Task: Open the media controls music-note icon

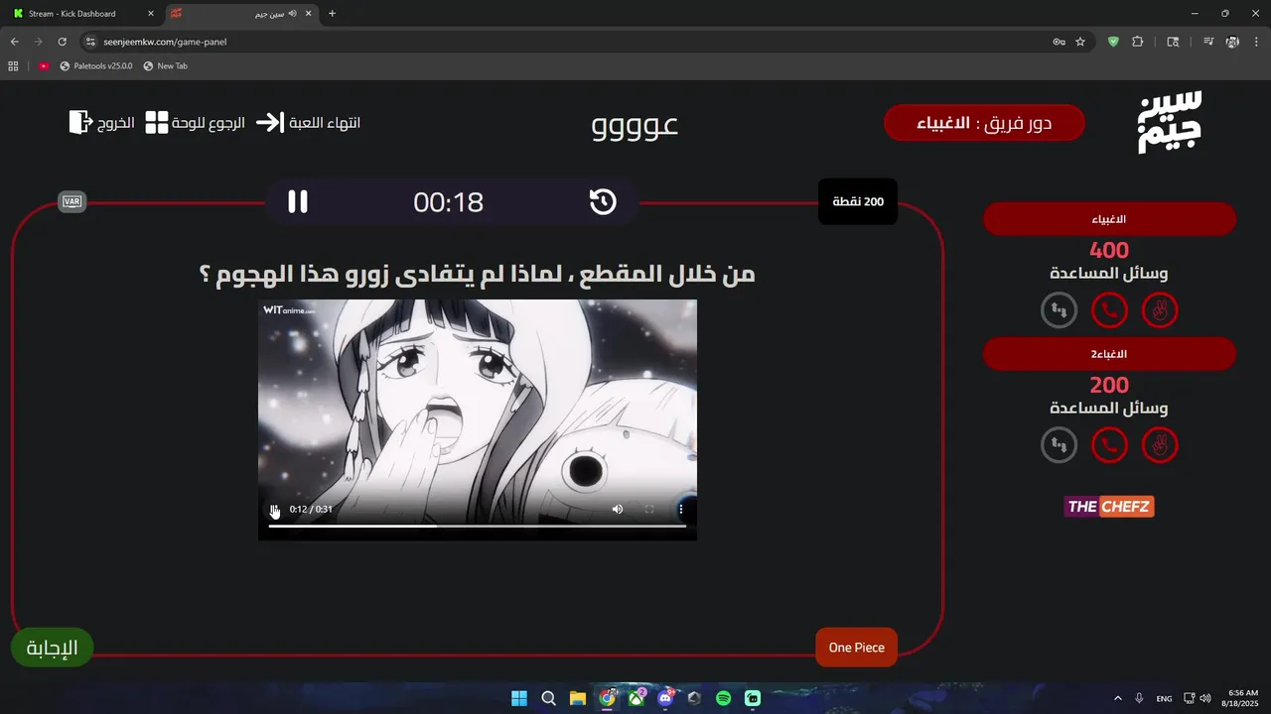Action: 1208,42
